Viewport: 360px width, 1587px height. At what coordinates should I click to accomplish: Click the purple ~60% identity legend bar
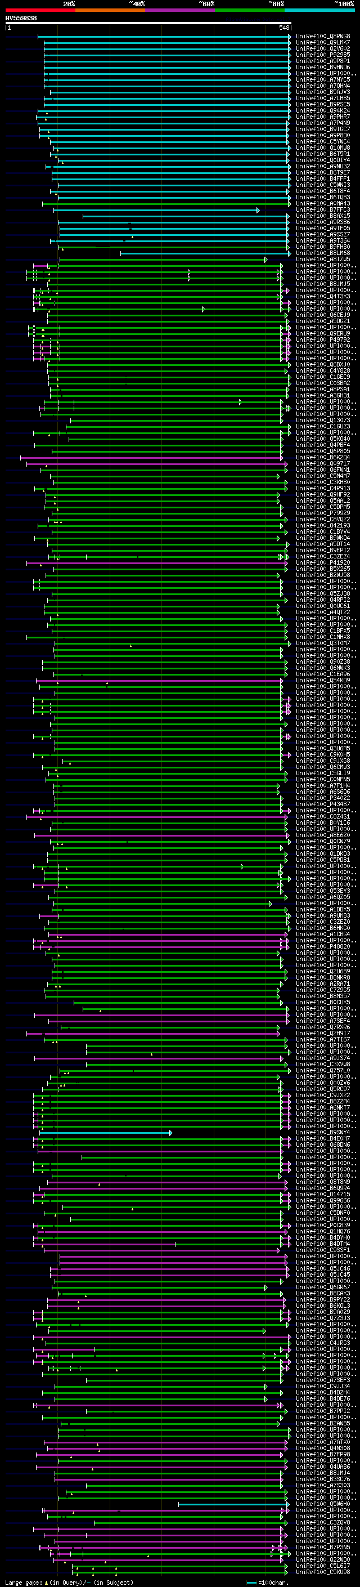[x=181, y=11]
